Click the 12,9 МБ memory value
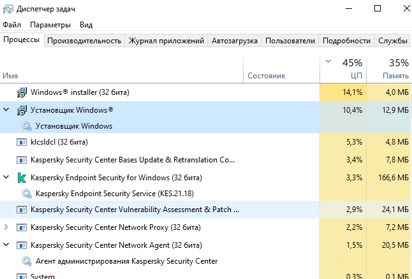 click(x=395, y=110)
